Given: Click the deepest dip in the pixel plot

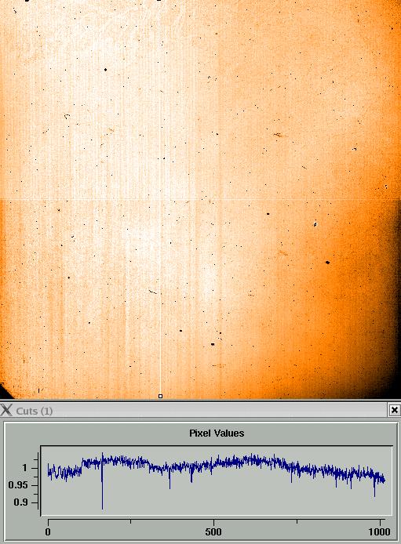Looking at the screenshot, I should coord(103,507).
